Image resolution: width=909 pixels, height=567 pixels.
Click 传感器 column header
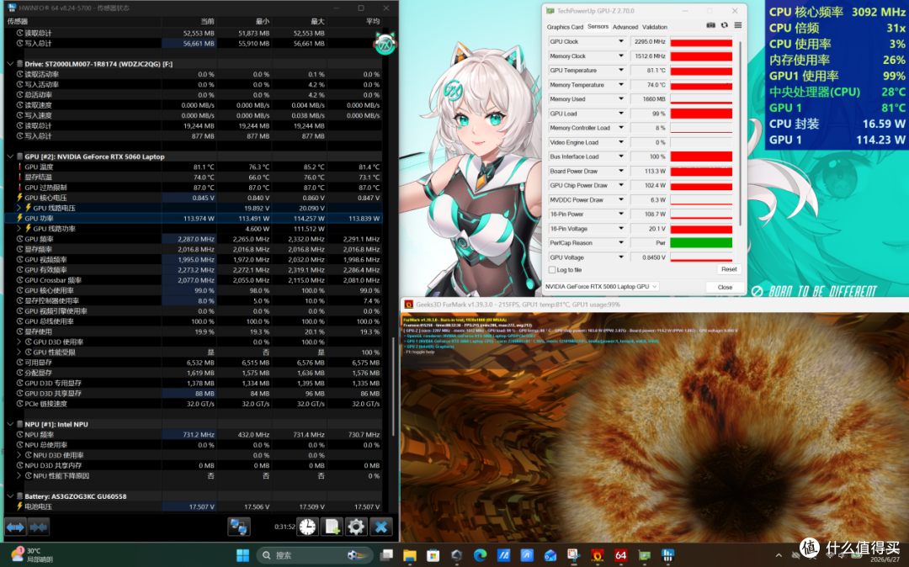tap(83, 21)
